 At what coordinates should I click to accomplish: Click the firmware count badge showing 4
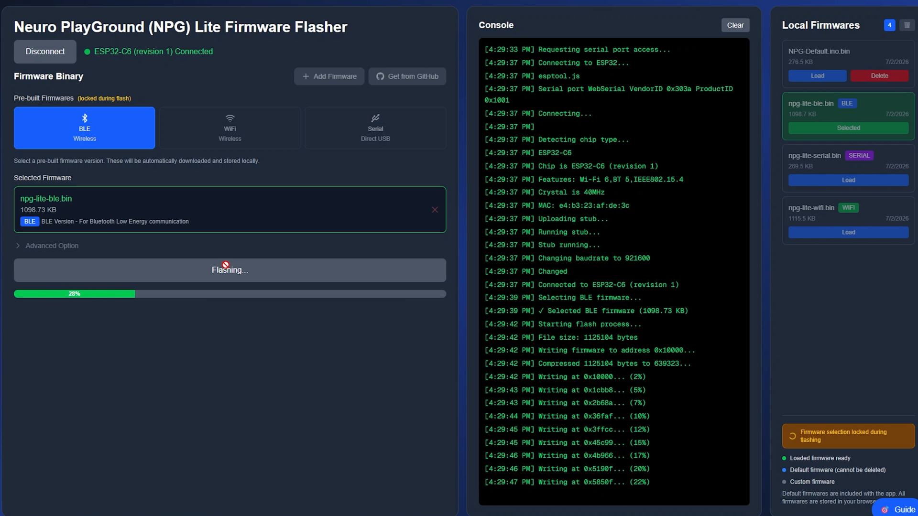pos(889,25)
